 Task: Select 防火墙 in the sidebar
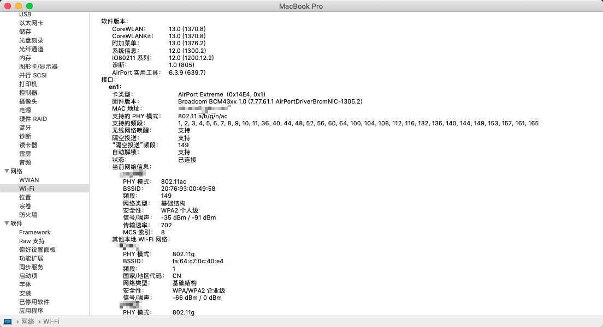[28, 215]
